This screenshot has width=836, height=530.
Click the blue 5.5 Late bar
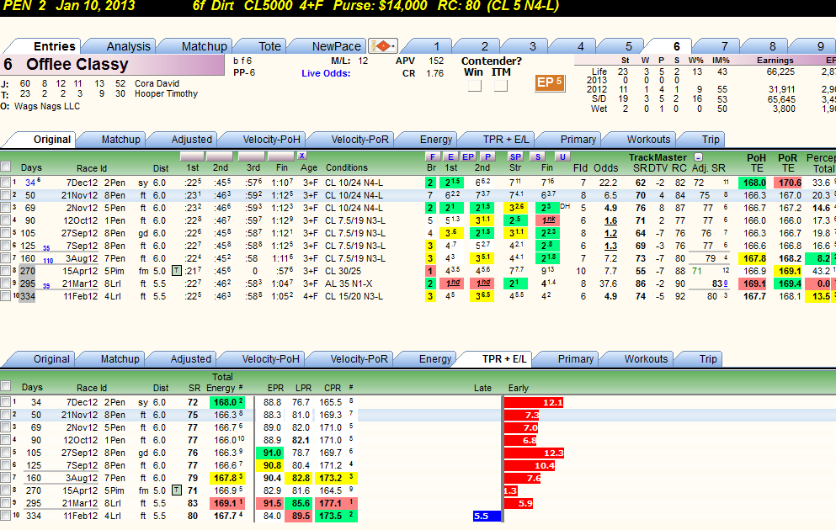(487, 517)
